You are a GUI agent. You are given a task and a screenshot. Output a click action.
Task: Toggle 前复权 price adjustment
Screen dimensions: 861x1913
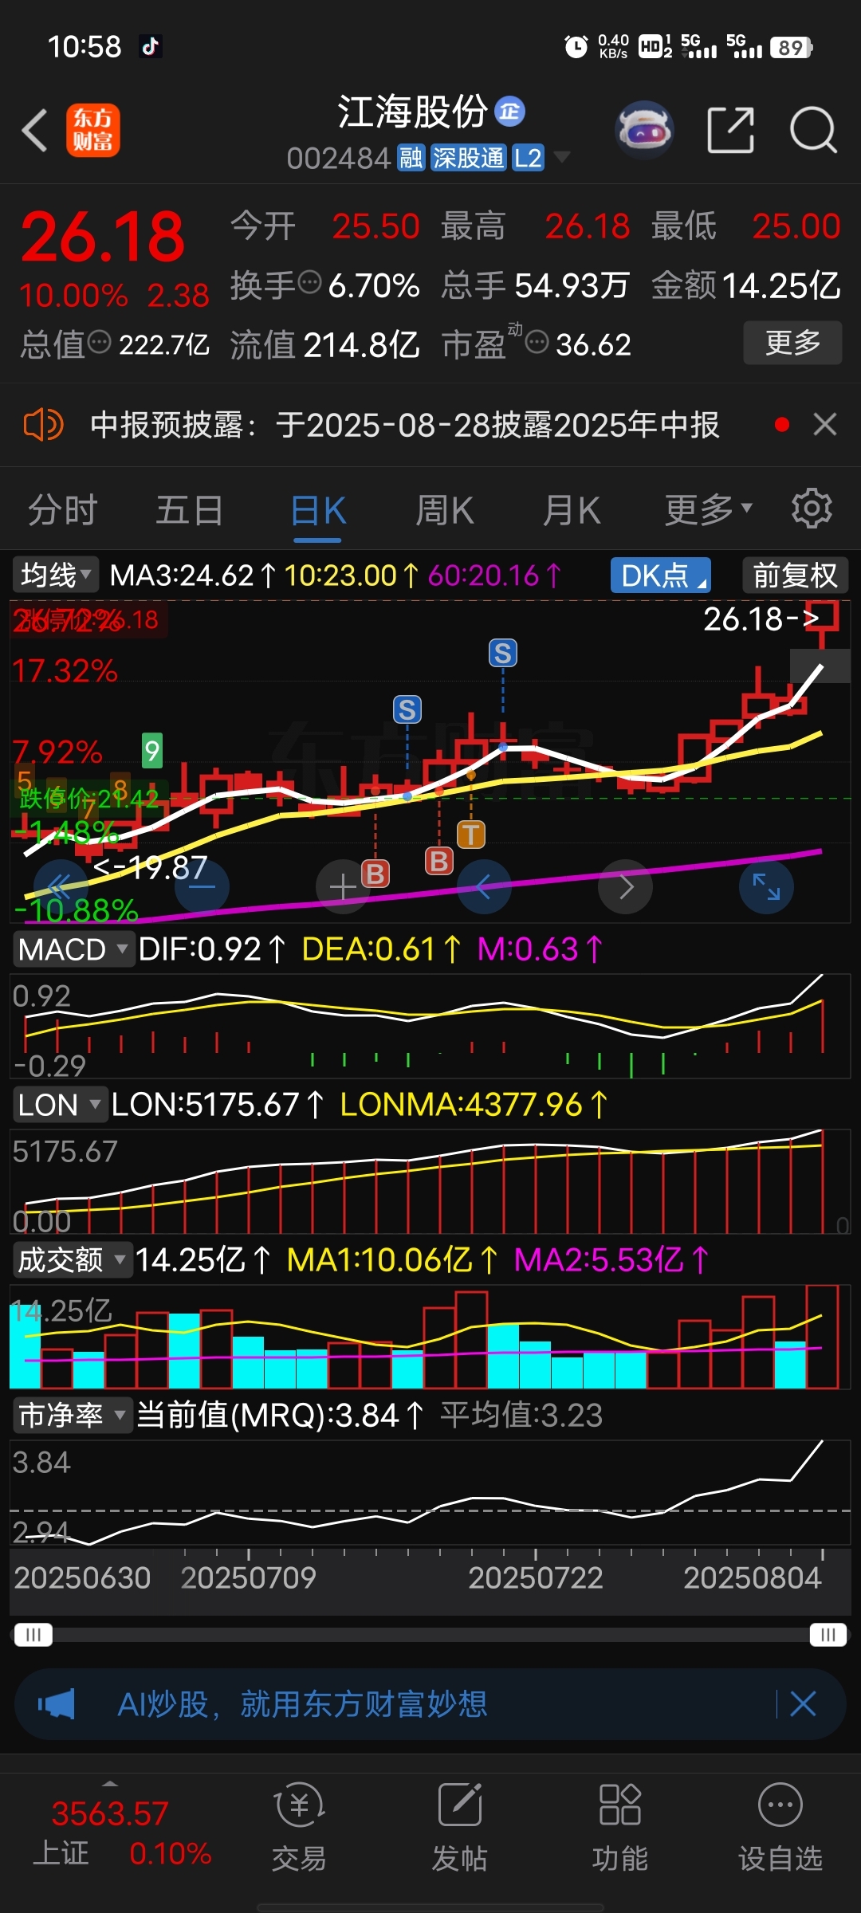(795, 575)
